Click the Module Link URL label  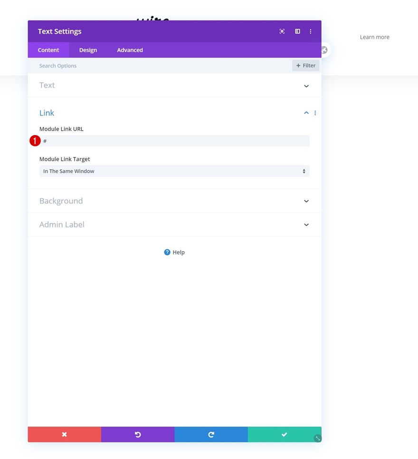tap(61, 129)
